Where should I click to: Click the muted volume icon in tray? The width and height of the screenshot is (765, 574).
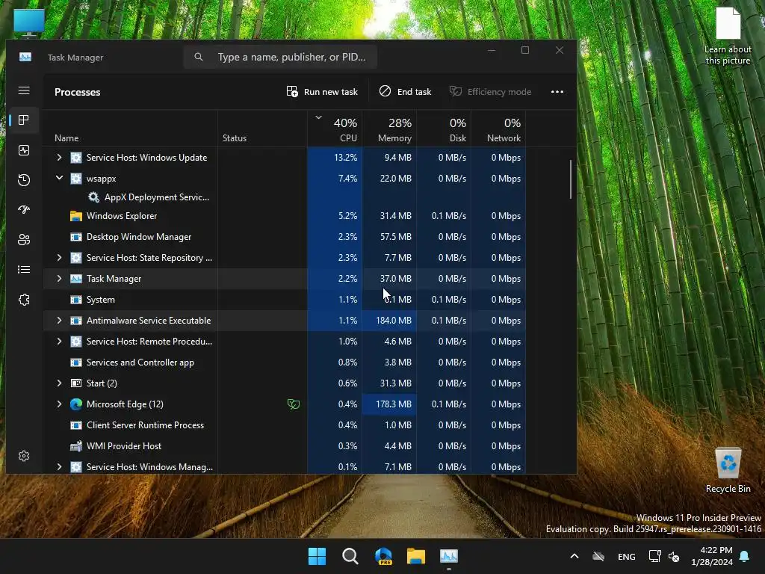point(674,556)
